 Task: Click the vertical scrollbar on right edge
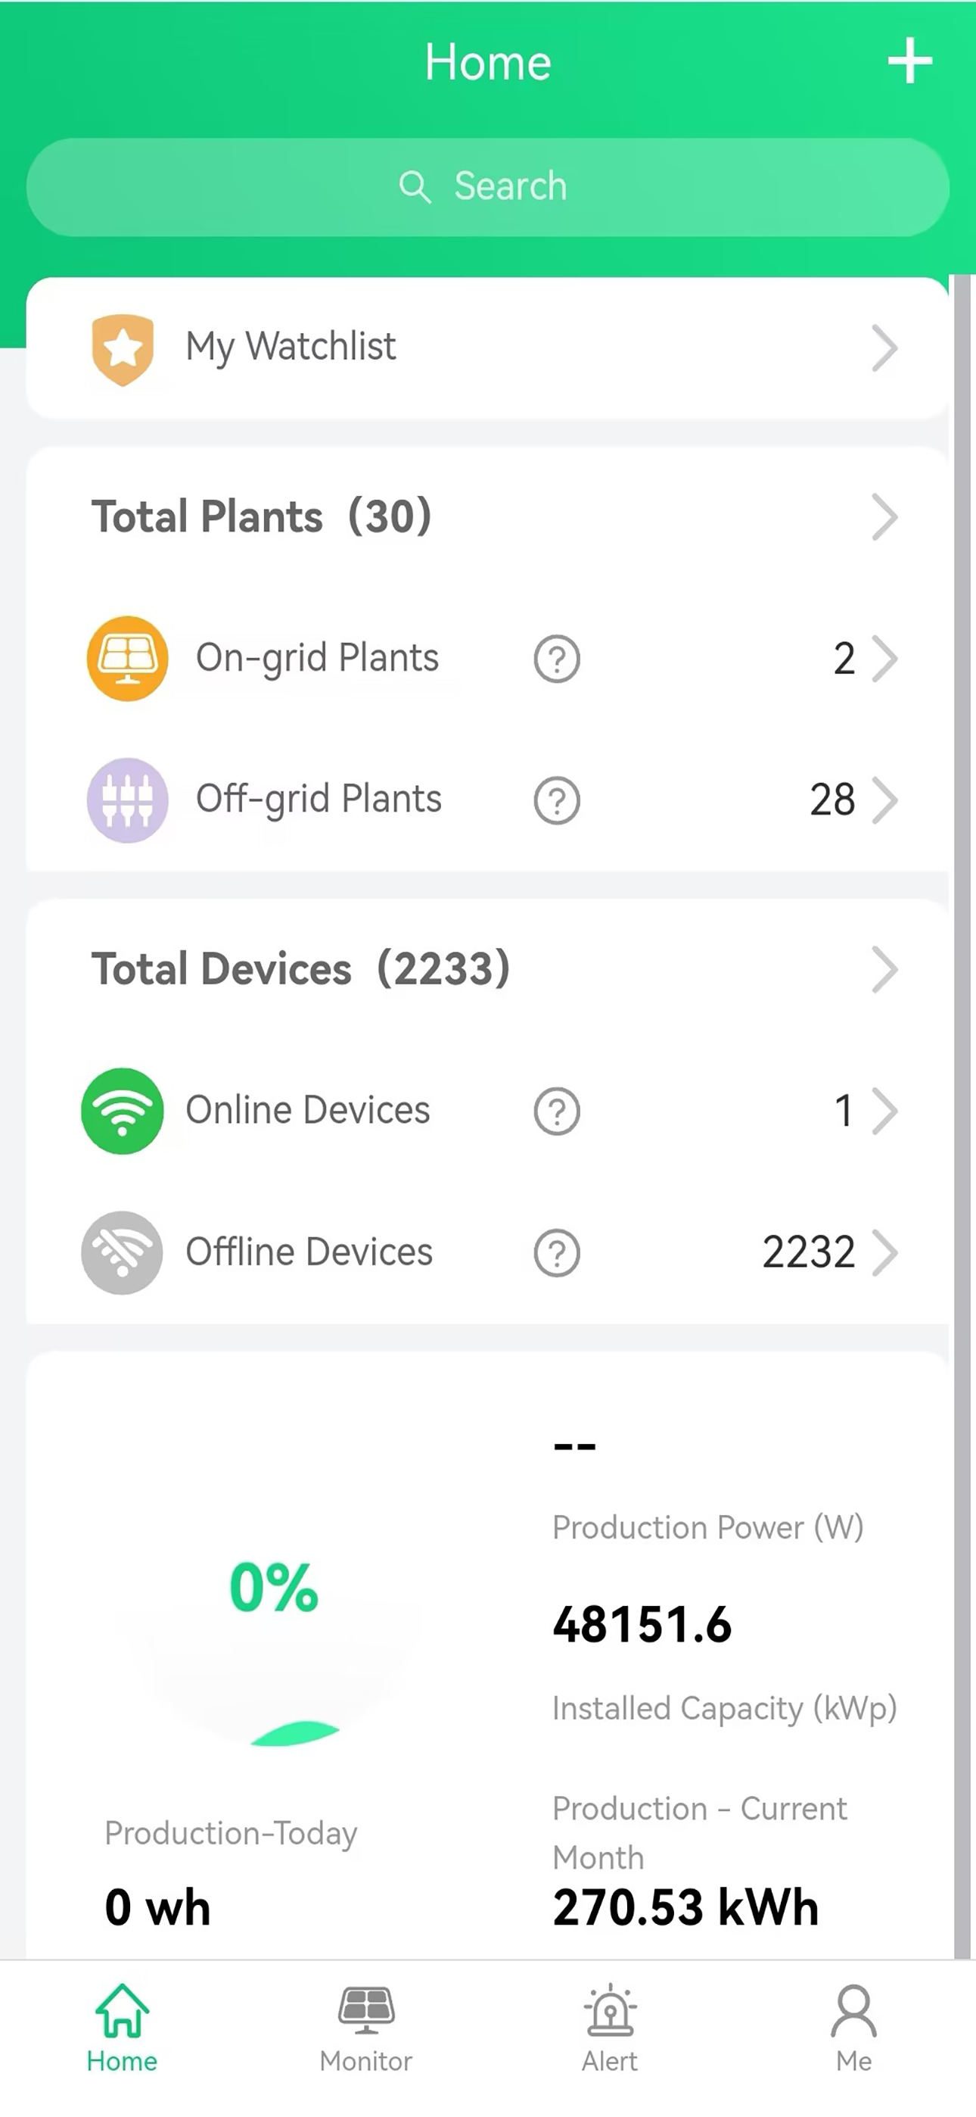tap(962, 1118)
